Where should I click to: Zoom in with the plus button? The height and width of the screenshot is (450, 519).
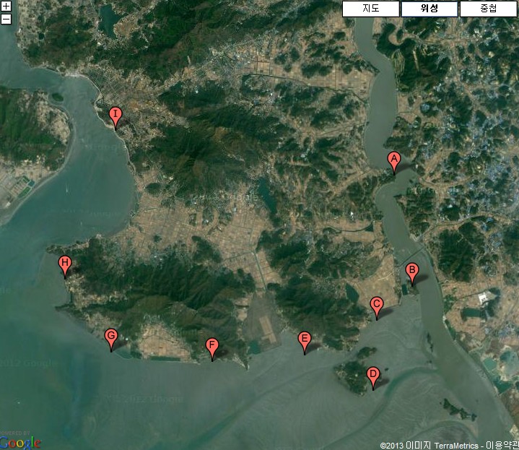[6, 6]
